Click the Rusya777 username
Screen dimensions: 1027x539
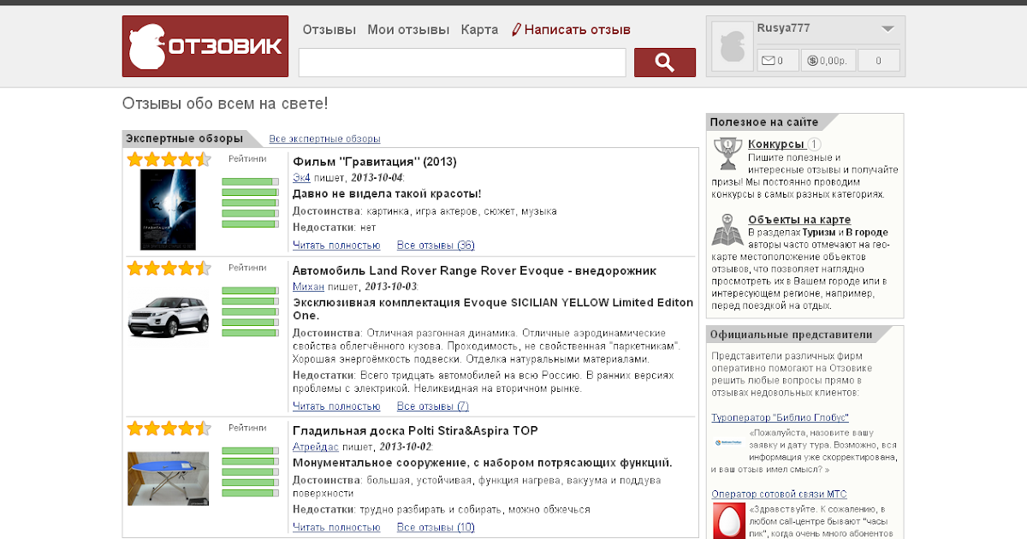click(x=784, y=28)
